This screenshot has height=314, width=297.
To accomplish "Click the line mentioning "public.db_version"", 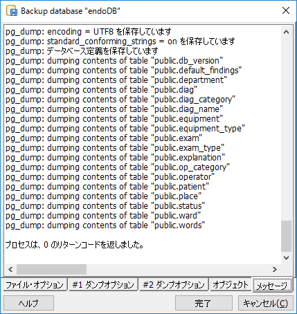I will [x=114, y=61].
